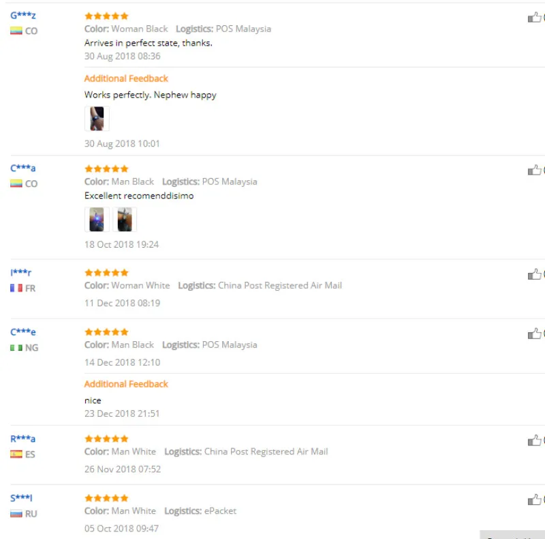Viewport: 545px width, 539px height.
Task: Mark C***e's review as helpful
Action: pyautogui.click(x=534, y=334)
